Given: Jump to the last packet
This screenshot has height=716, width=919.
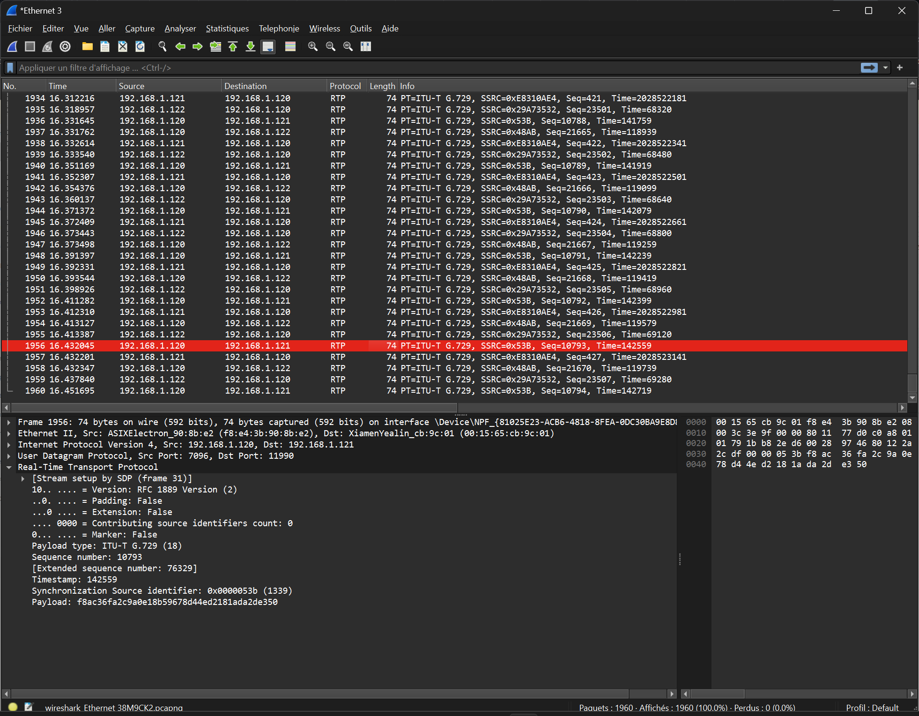Looking at the screenshot, I should click(251, 46).
